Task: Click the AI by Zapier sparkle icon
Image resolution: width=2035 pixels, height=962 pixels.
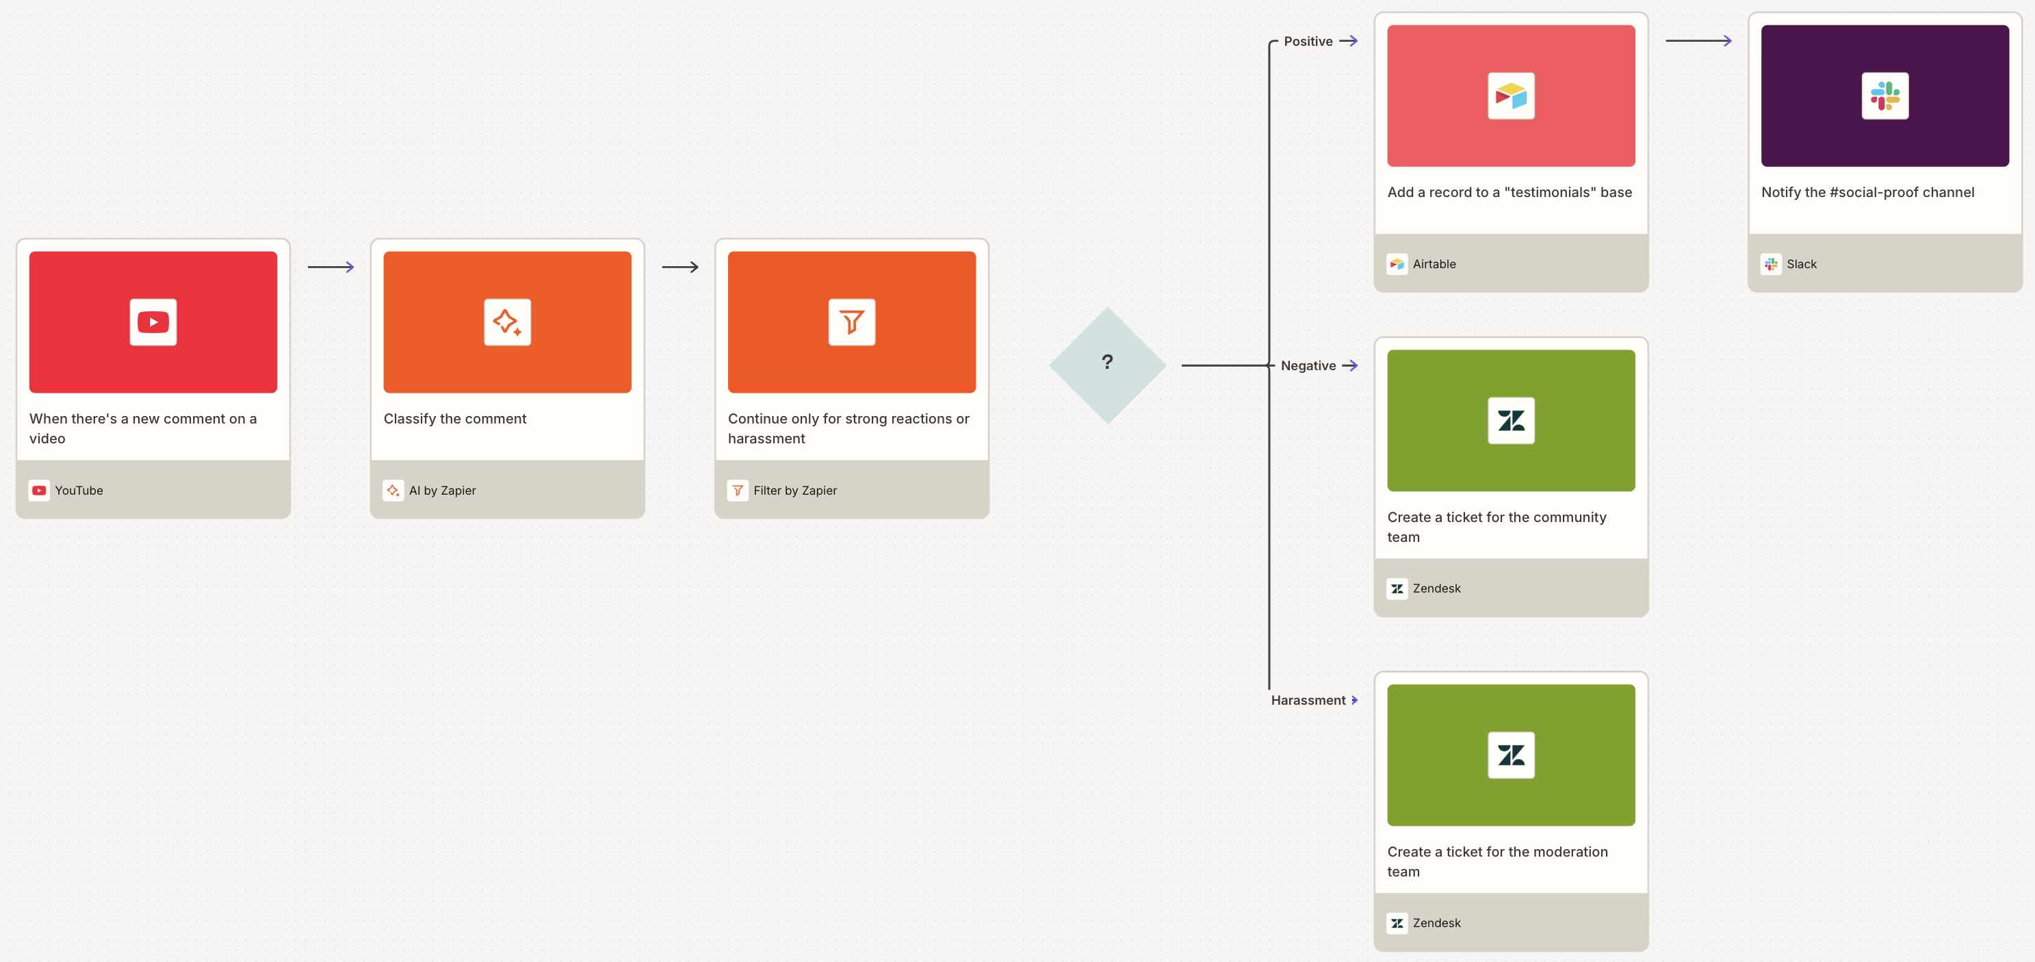Action: pyautogui.click(x=506, y=322)
